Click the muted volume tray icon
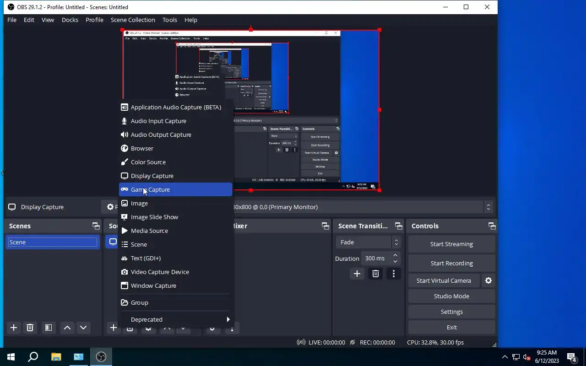This screenshot has width=586, height=366. [x=527, y=357]
